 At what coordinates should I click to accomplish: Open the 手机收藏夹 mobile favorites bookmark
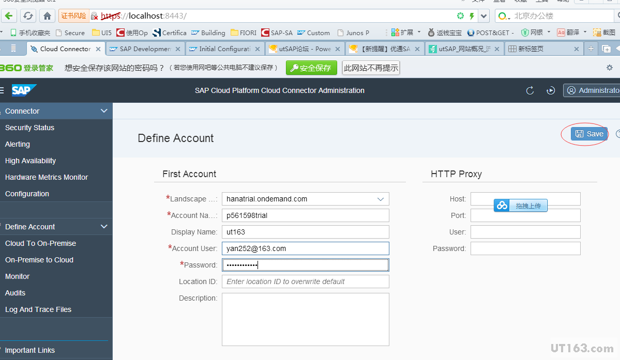pyautogui.click(x=31, y=33)
